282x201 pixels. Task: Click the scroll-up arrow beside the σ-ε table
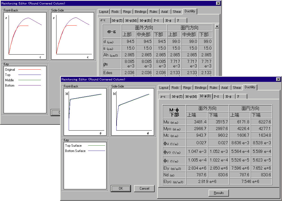tap(217, 26)
